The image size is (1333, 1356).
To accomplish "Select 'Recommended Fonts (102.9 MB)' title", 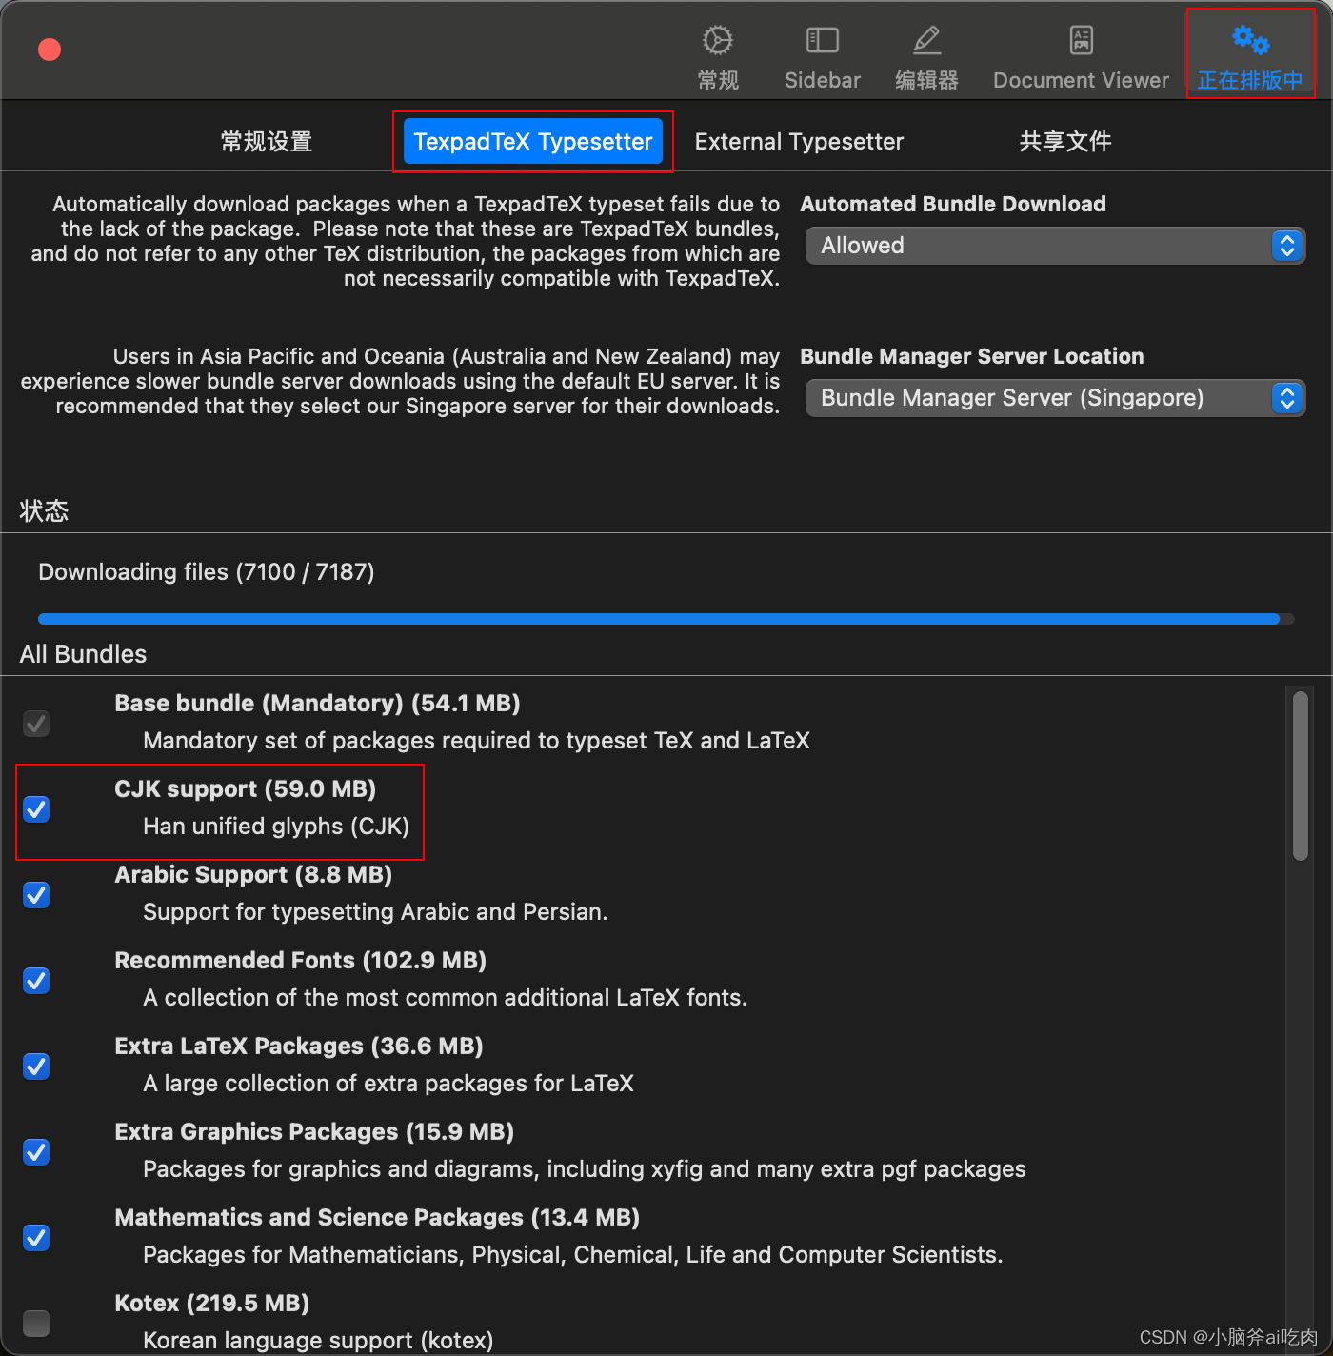I will tap(301, 961).
